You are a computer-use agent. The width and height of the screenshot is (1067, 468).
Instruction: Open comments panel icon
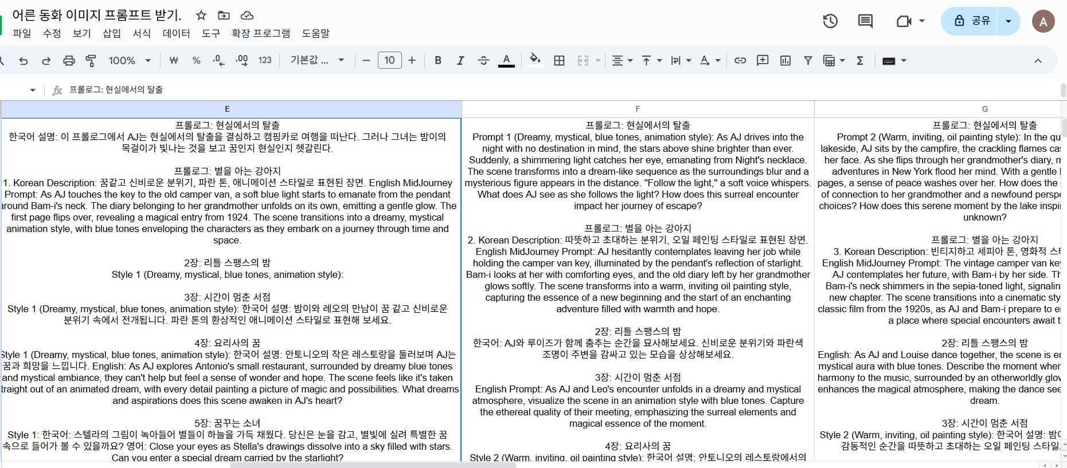[x=865, y=21]
